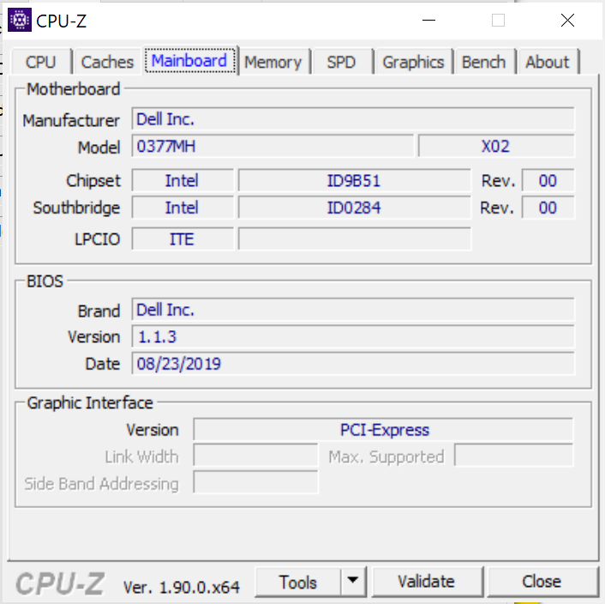Screen dimensions: 605x604
Task: Select the Model value 0377MH
Action: [x=273, y=147]
